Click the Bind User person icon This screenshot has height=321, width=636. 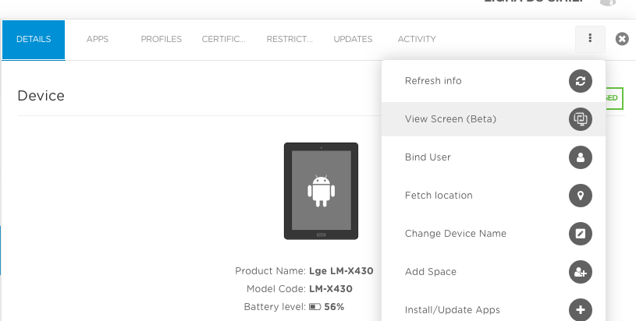[581, 157]
